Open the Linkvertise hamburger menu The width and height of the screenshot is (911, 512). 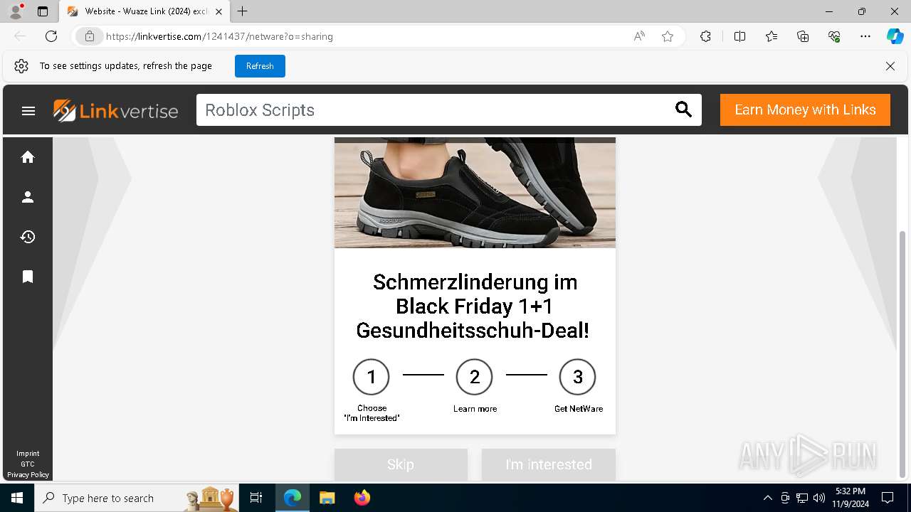click(28, 111)
